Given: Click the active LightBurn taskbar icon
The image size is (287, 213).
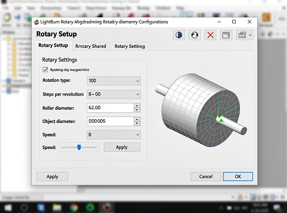Looking at the screenshot, I should click(106, 208).
